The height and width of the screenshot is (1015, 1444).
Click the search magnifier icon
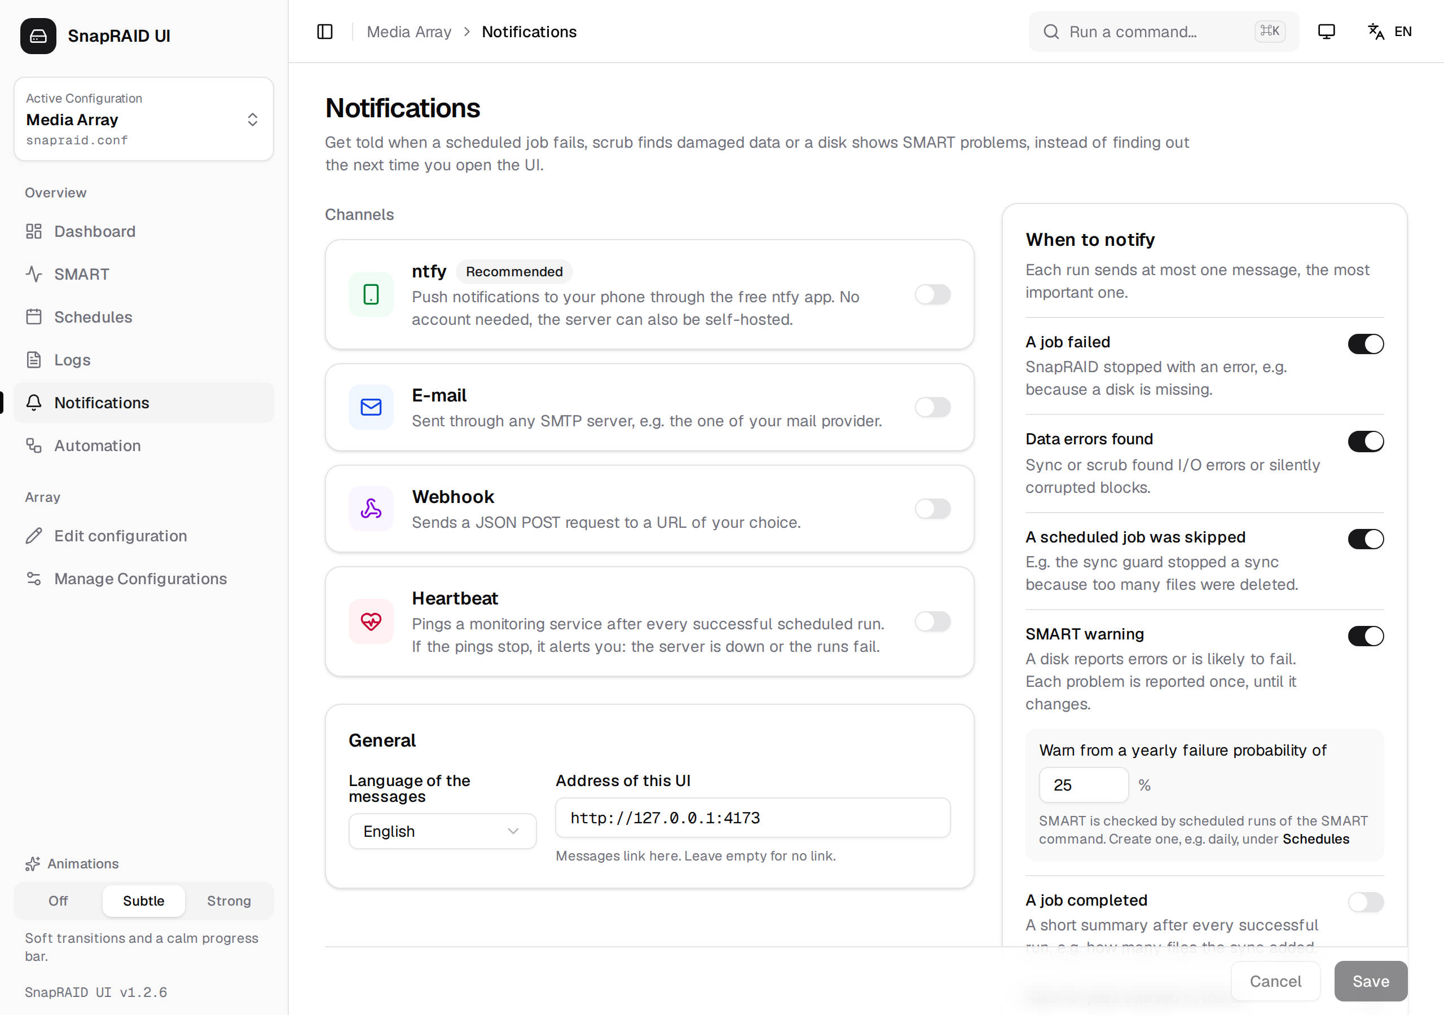(x=1051, y=32)
